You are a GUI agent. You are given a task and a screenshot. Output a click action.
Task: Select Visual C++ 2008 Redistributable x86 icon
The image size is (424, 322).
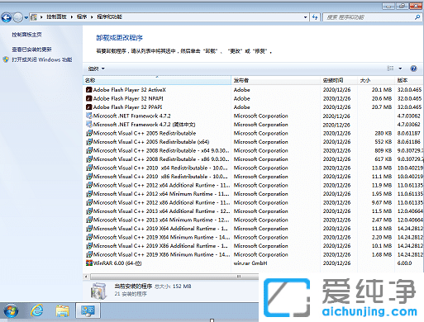[x=89, y=159]
